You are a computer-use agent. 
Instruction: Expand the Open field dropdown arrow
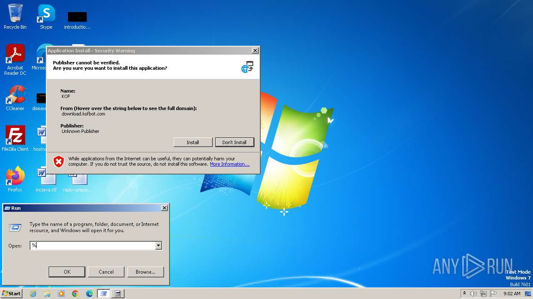click(x=158, y=246)
